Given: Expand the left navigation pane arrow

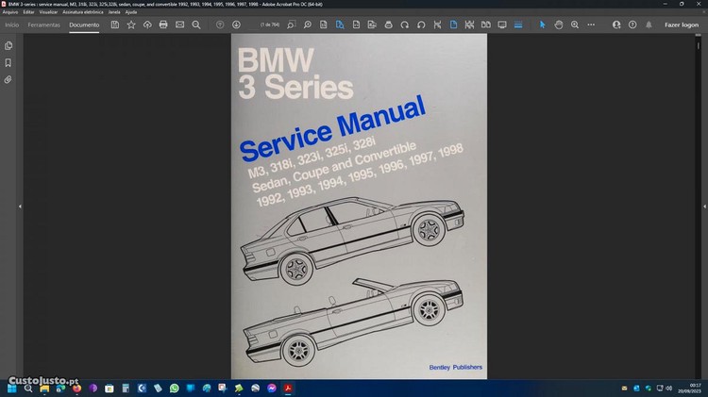Looking at the screenshot, I should (20, 206).
